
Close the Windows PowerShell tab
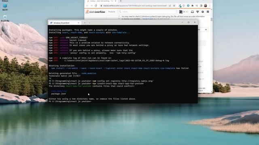coord(79,23)
